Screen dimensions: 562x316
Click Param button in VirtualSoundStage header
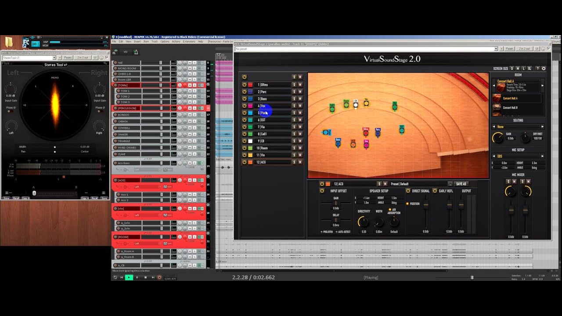[510, 49]
